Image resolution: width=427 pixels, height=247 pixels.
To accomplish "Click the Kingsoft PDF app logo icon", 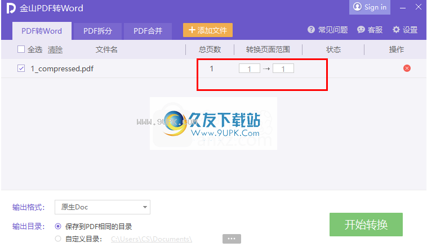I will [x=11, y=8].
